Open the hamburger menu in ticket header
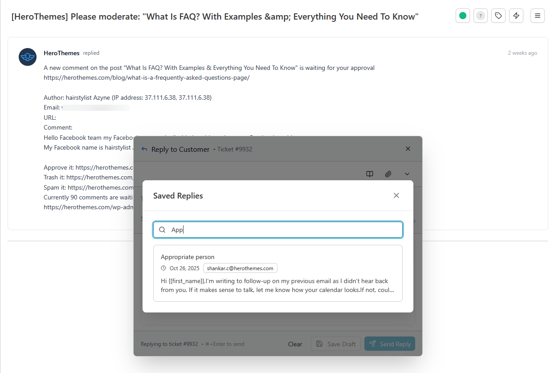 click(x=538, y=16)
